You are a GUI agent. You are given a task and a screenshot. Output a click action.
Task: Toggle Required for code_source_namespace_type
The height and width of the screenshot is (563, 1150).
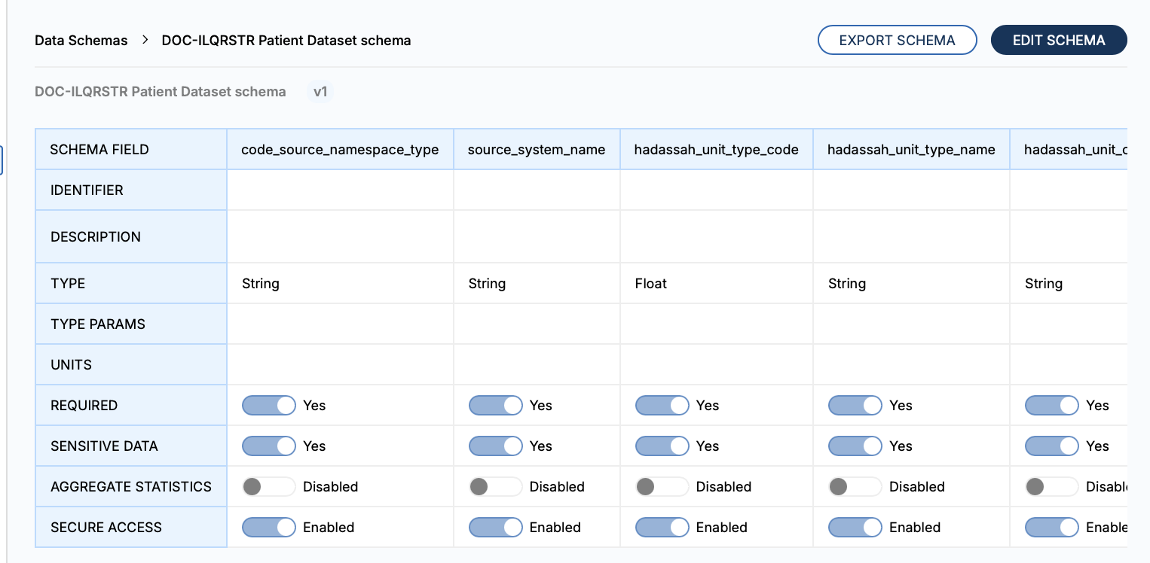(x=269, y=406)
